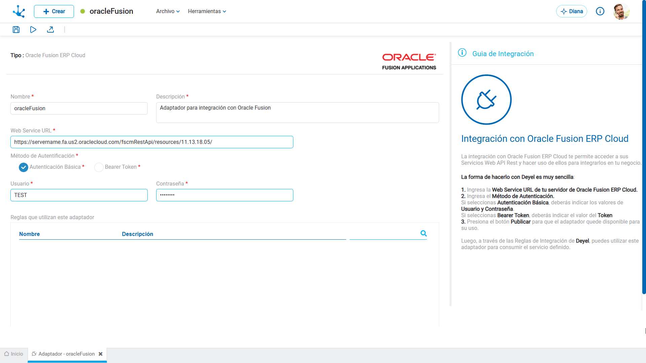Click the Guia de Integración info icon
This screenshot has width=646, height=363.
pyautogui.click(x=462, y=53)
